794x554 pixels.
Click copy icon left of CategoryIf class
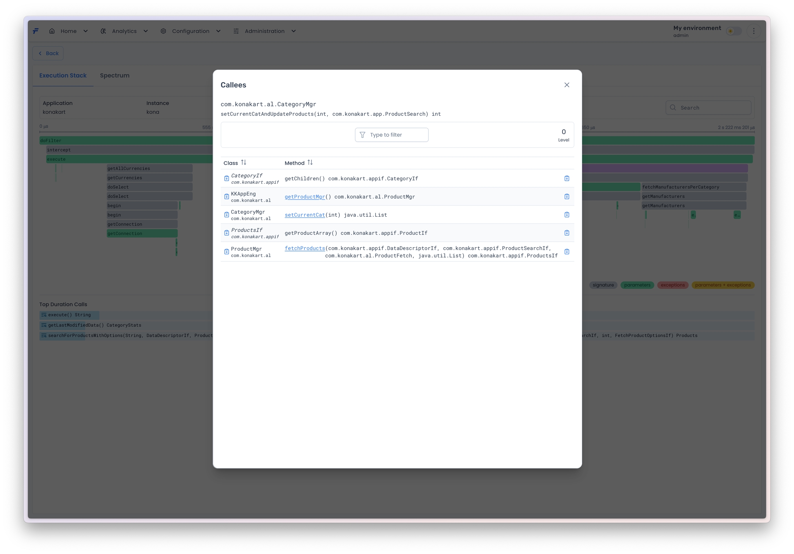pos(226,179)
